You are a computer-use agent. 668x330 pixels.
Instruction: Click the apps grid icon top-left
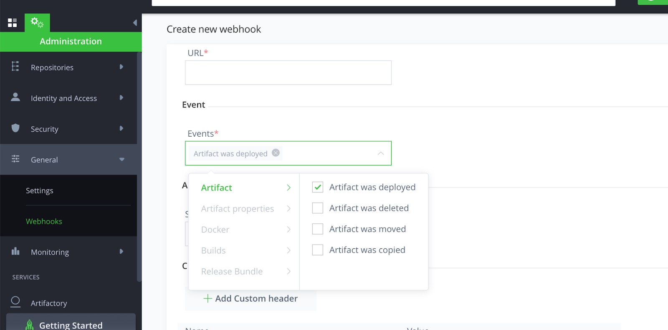12,22
